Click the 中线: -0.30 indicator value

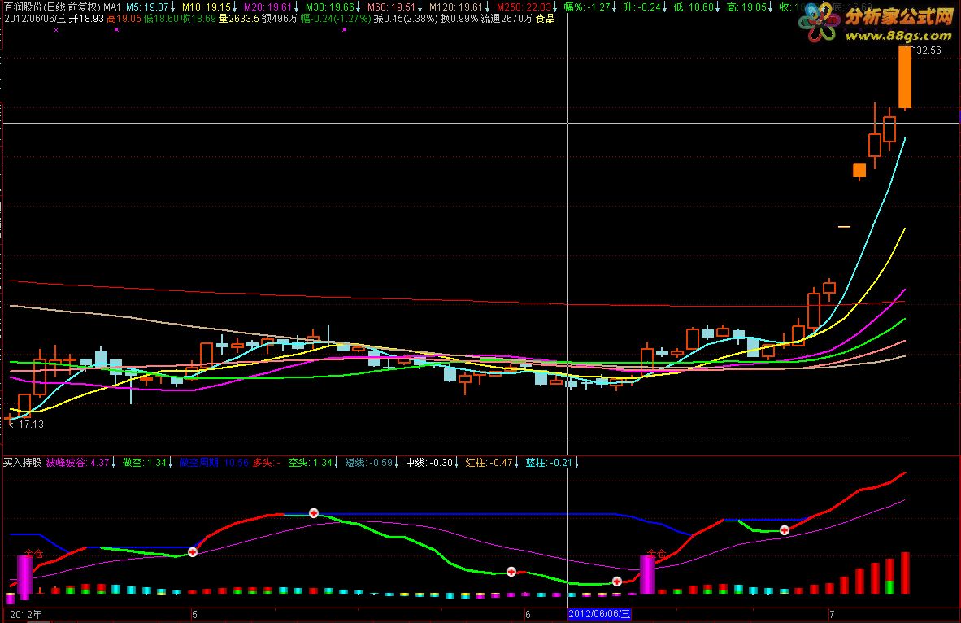[429, 462]
